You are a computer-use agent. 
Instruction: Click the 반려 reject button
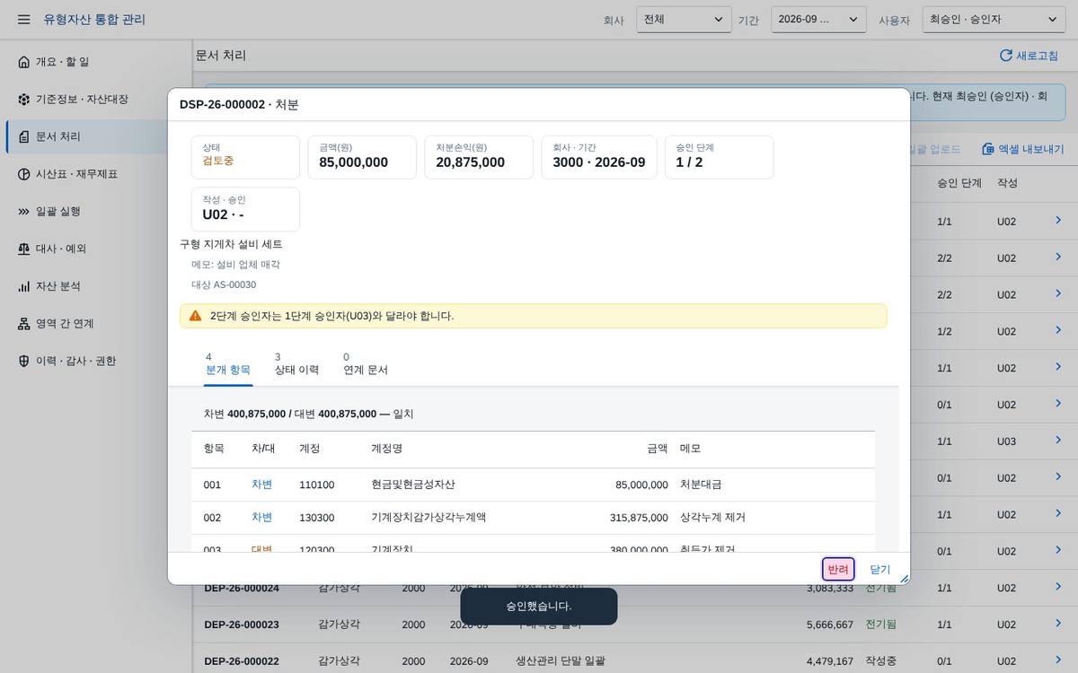pyautogui.click(x=838, y=569)
